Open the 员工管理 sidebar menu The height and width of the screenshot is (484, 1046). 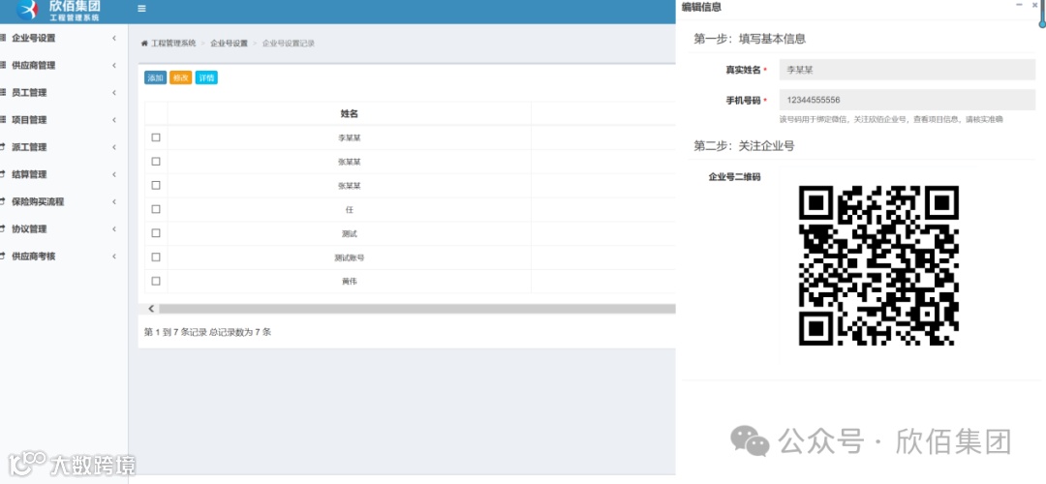(63, 93)
